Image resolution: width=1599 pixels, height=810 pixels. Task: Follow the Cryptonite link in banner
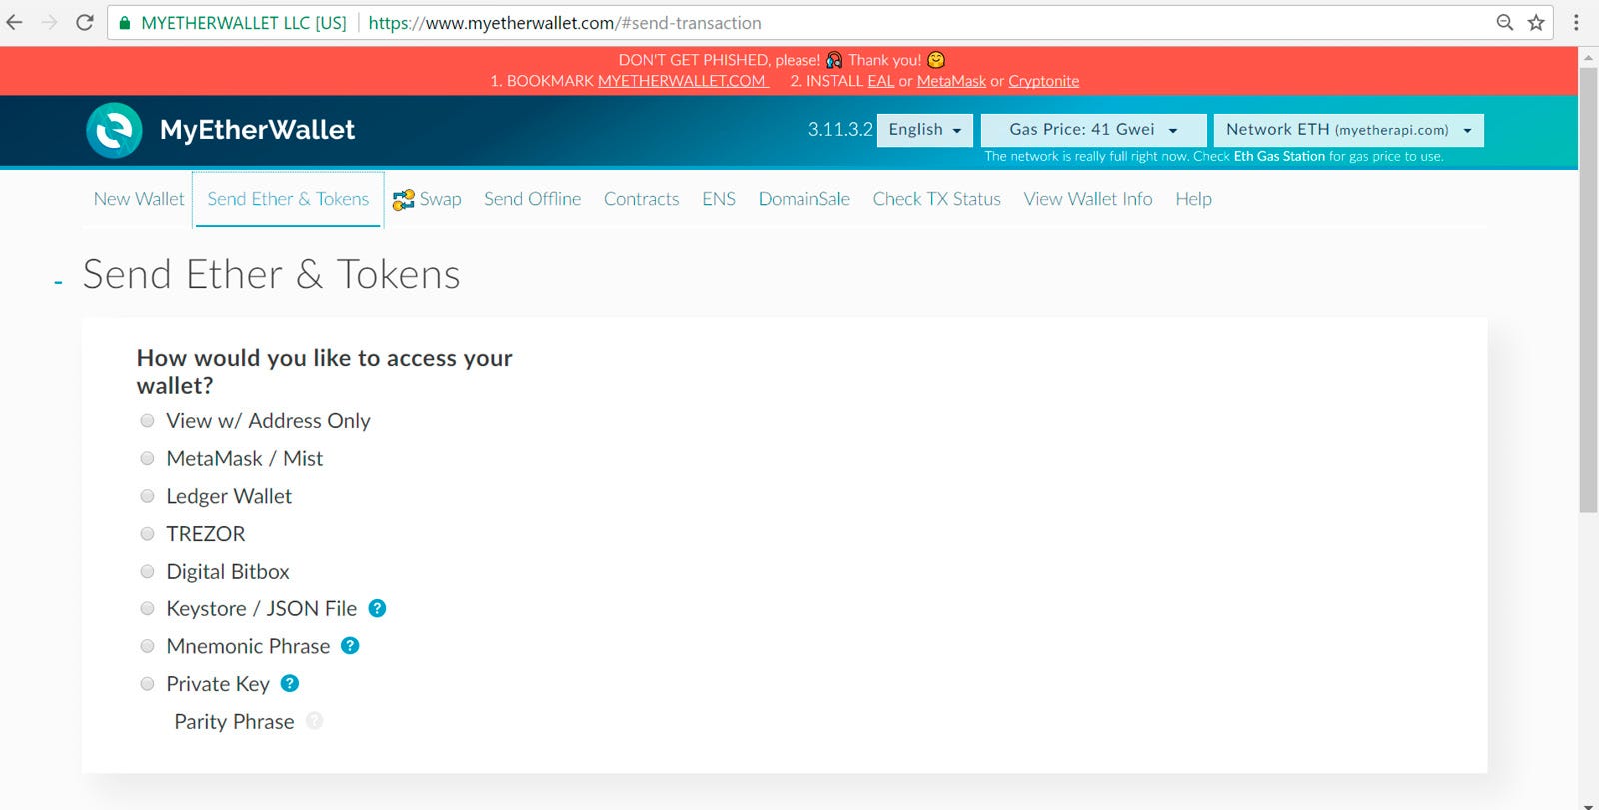pyautogui.click(x=1043, y=81)
